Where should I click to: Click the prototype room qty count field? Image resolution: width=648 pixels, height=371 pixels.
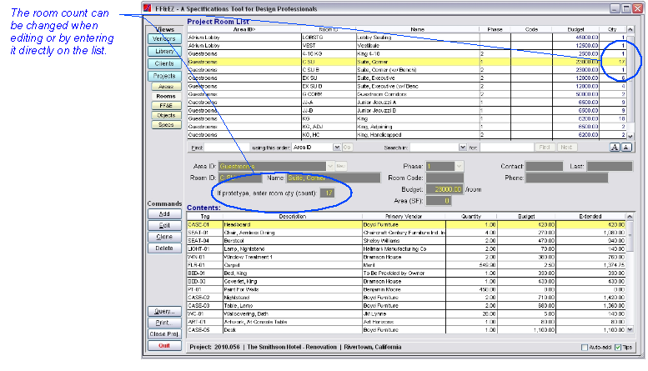[x=327, y=193]
